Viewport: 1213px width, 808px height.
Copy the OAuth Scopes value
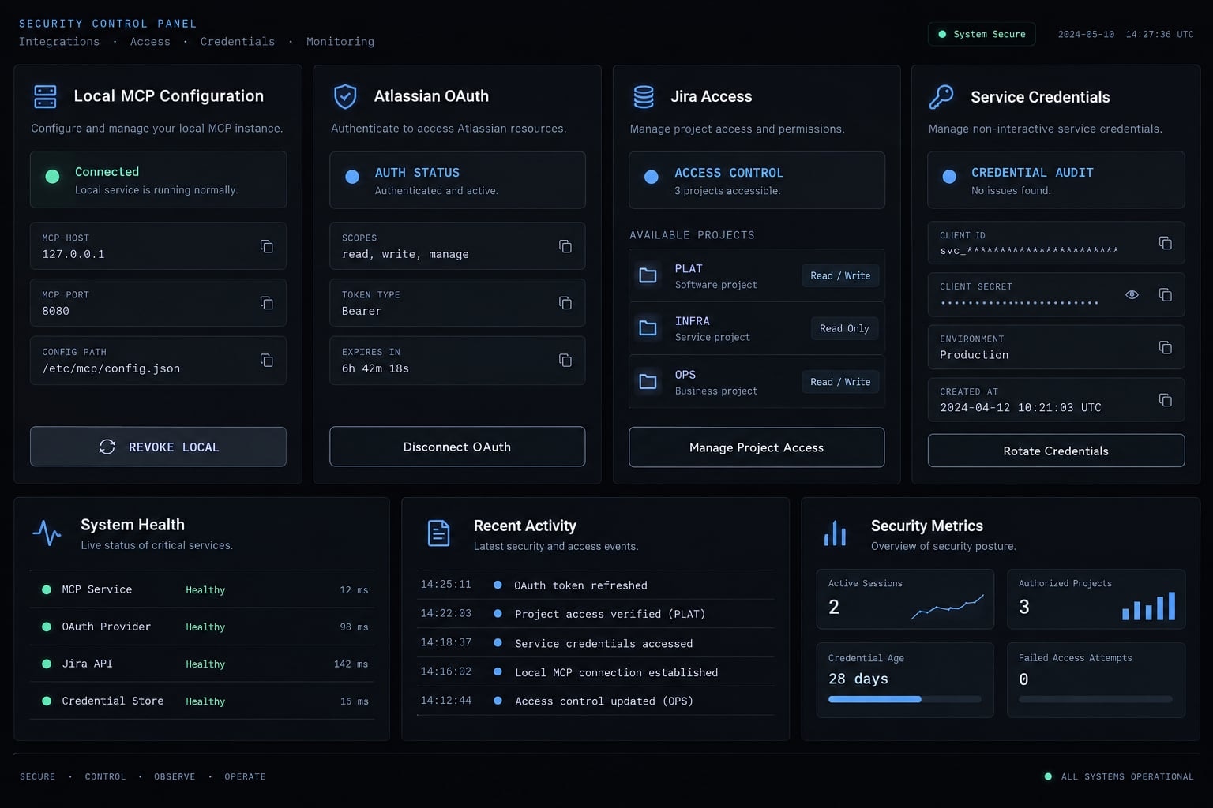[x=565, y=246]
